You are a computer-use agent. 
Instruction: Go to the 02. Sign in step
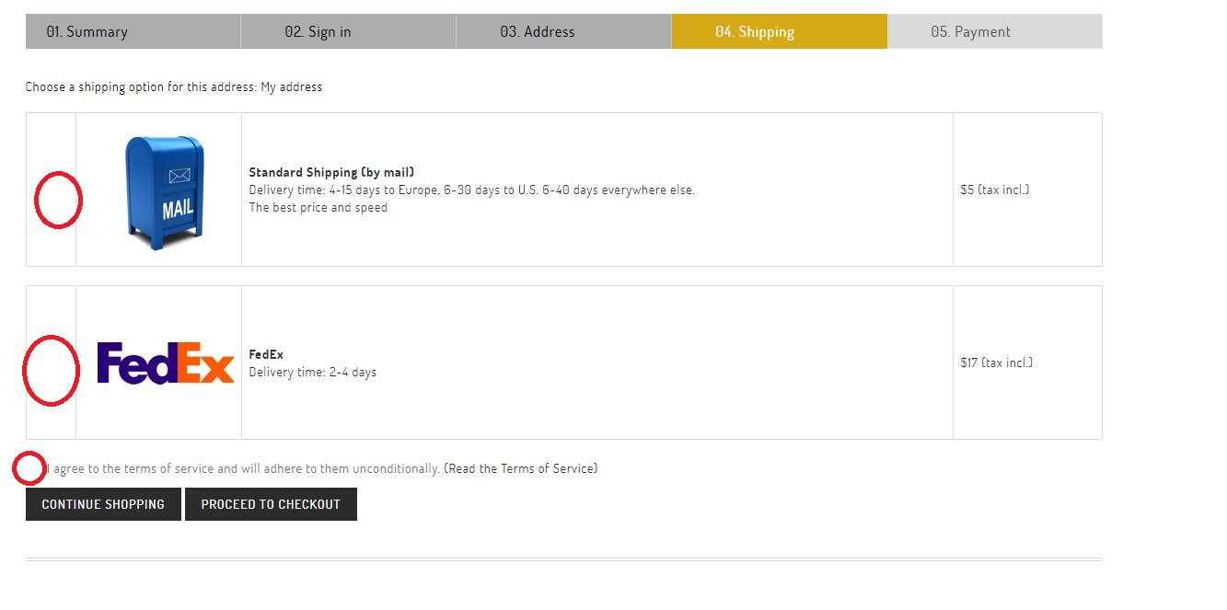pyautogui.click(x=348, y=31)
